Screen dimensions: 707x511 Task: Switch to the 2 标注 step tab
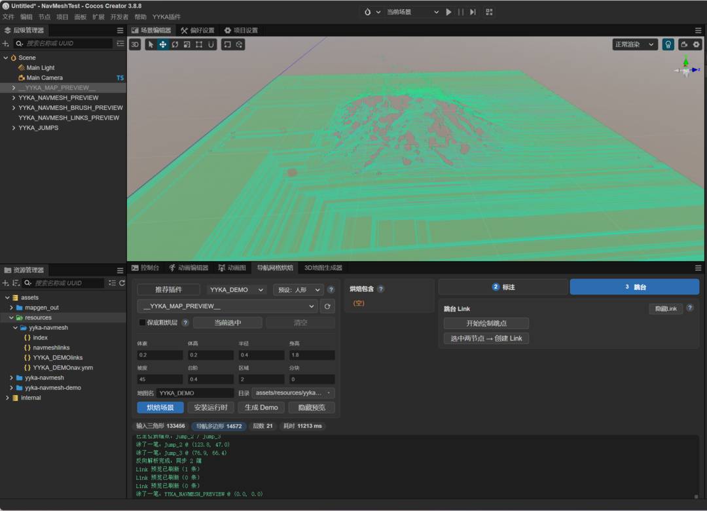coord(503,287)
